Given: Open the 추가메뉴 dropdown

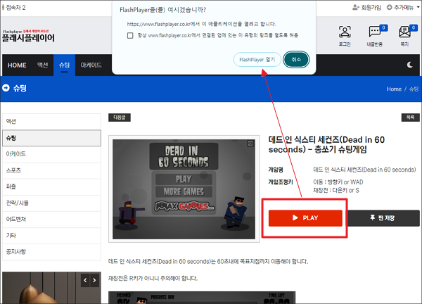Looking at the screenshot, I should (x=403, y=8).
